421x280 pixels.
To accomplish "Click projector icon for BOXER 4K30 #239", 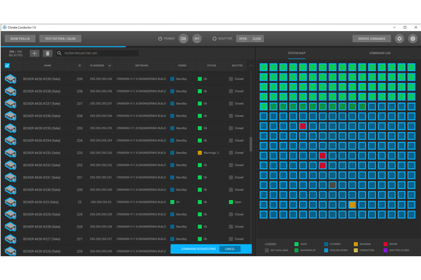I will 10,79.
